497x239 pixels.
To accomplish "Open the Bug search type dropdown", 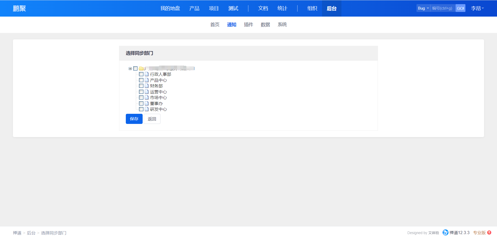I will (423, 8).
